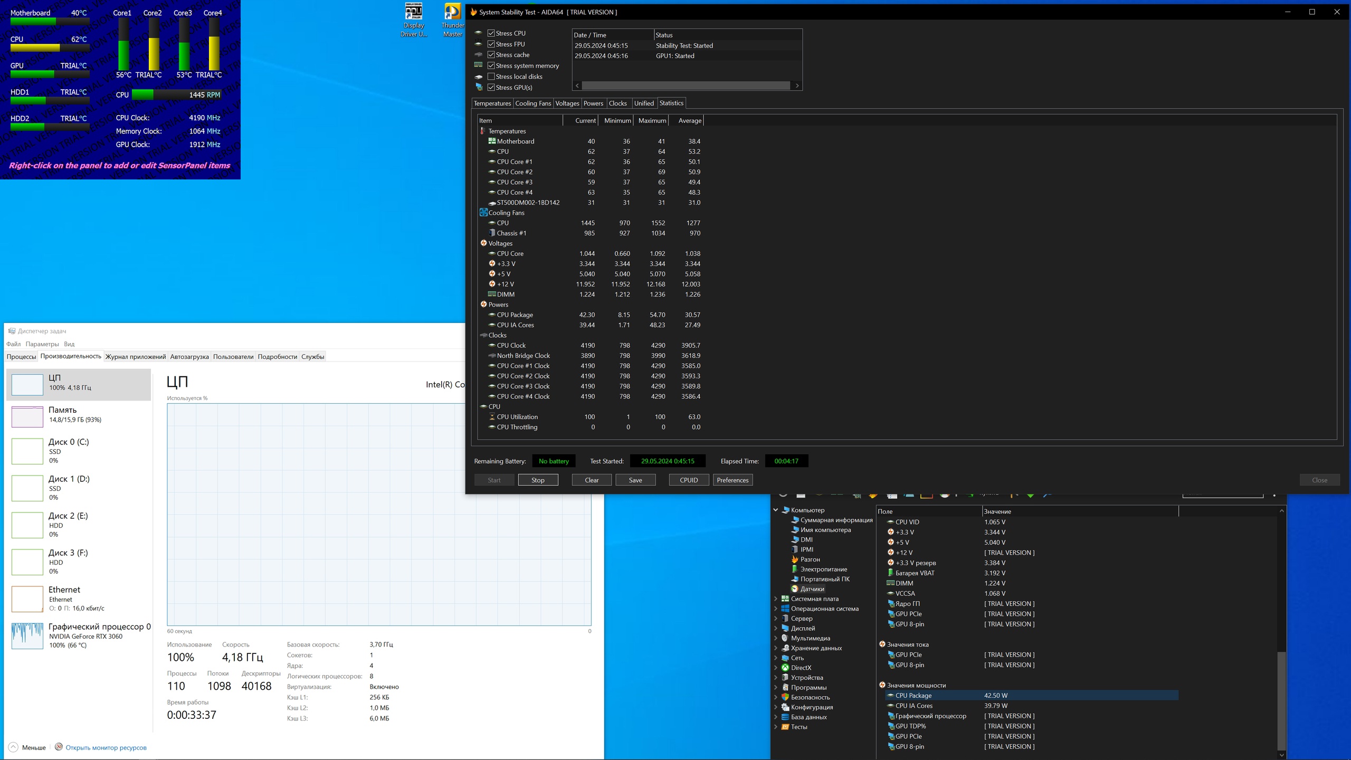1351x760 pixels.
Task: Click Открыть монитор ресурсов link
Action: coord(106,747)
